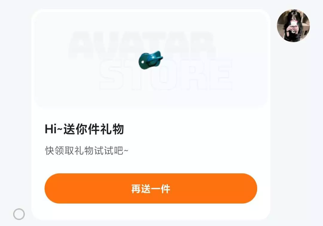323x226 pixels.
Task: Click the word 礼物 in the bold heading
Action: [112, 129]
